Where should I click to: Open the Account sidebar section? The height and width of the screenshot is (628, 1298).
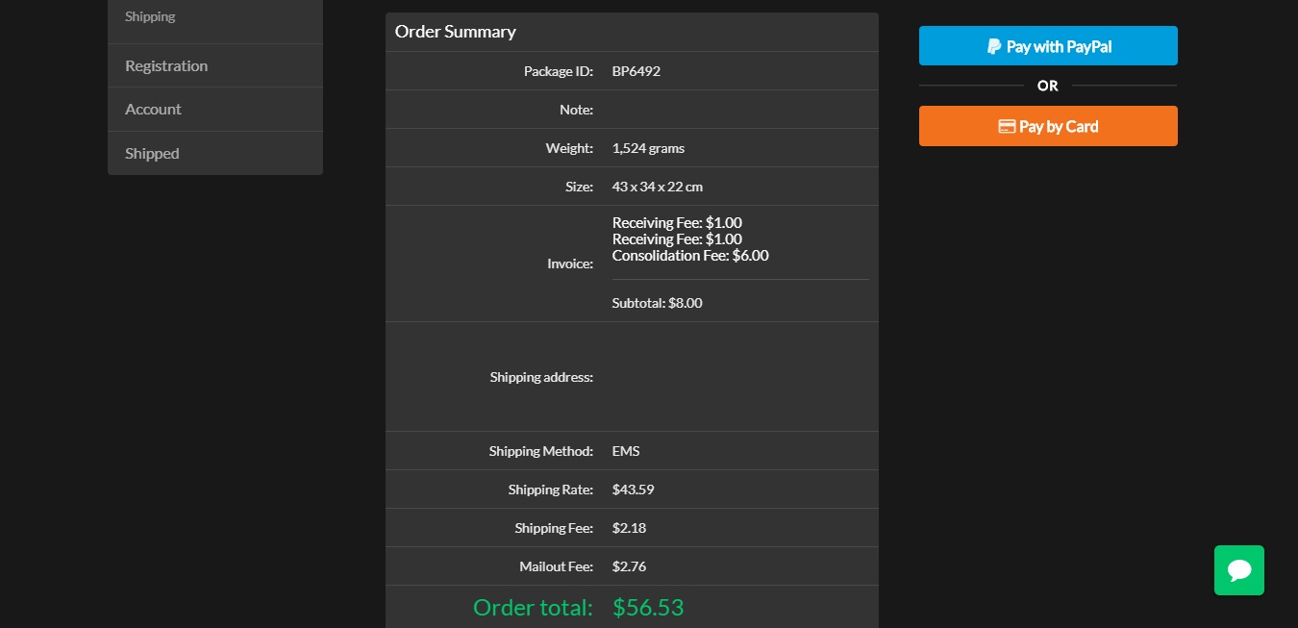click(153, 110)
